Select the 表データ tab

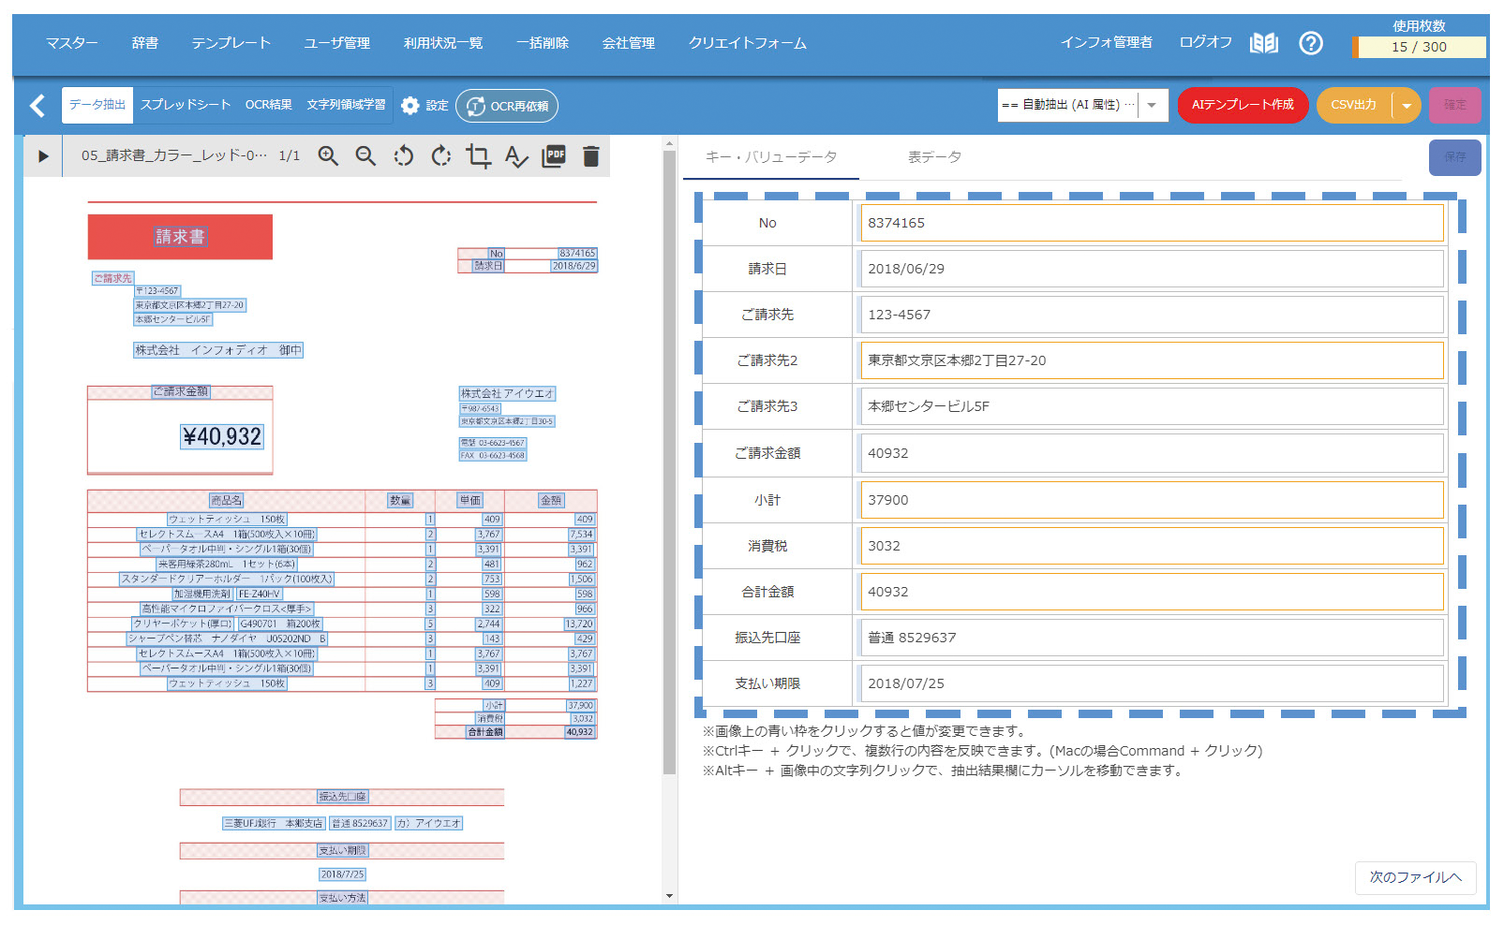point(934,157)
